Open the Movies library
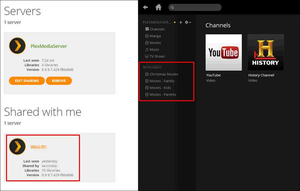300x191 pixels. click(155, 43)
